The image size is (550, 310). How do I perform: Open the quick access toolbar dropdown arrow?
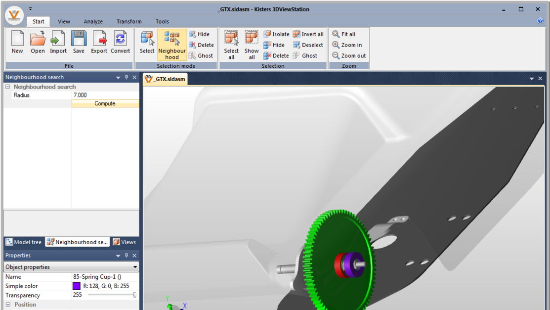pos(30,9)
